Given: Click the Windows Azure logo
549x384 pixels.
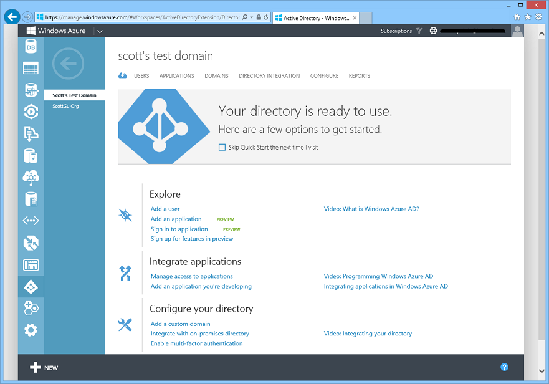Looking at the screenshot, I should 56,31.
